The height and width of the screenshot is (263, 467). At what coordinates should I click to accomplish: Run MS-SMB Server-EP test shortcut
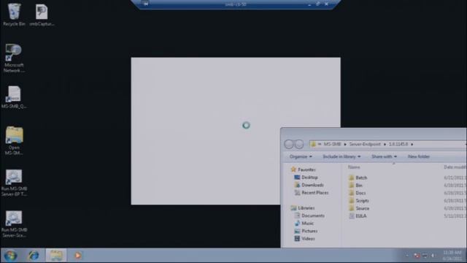click(x=14, y=183)
